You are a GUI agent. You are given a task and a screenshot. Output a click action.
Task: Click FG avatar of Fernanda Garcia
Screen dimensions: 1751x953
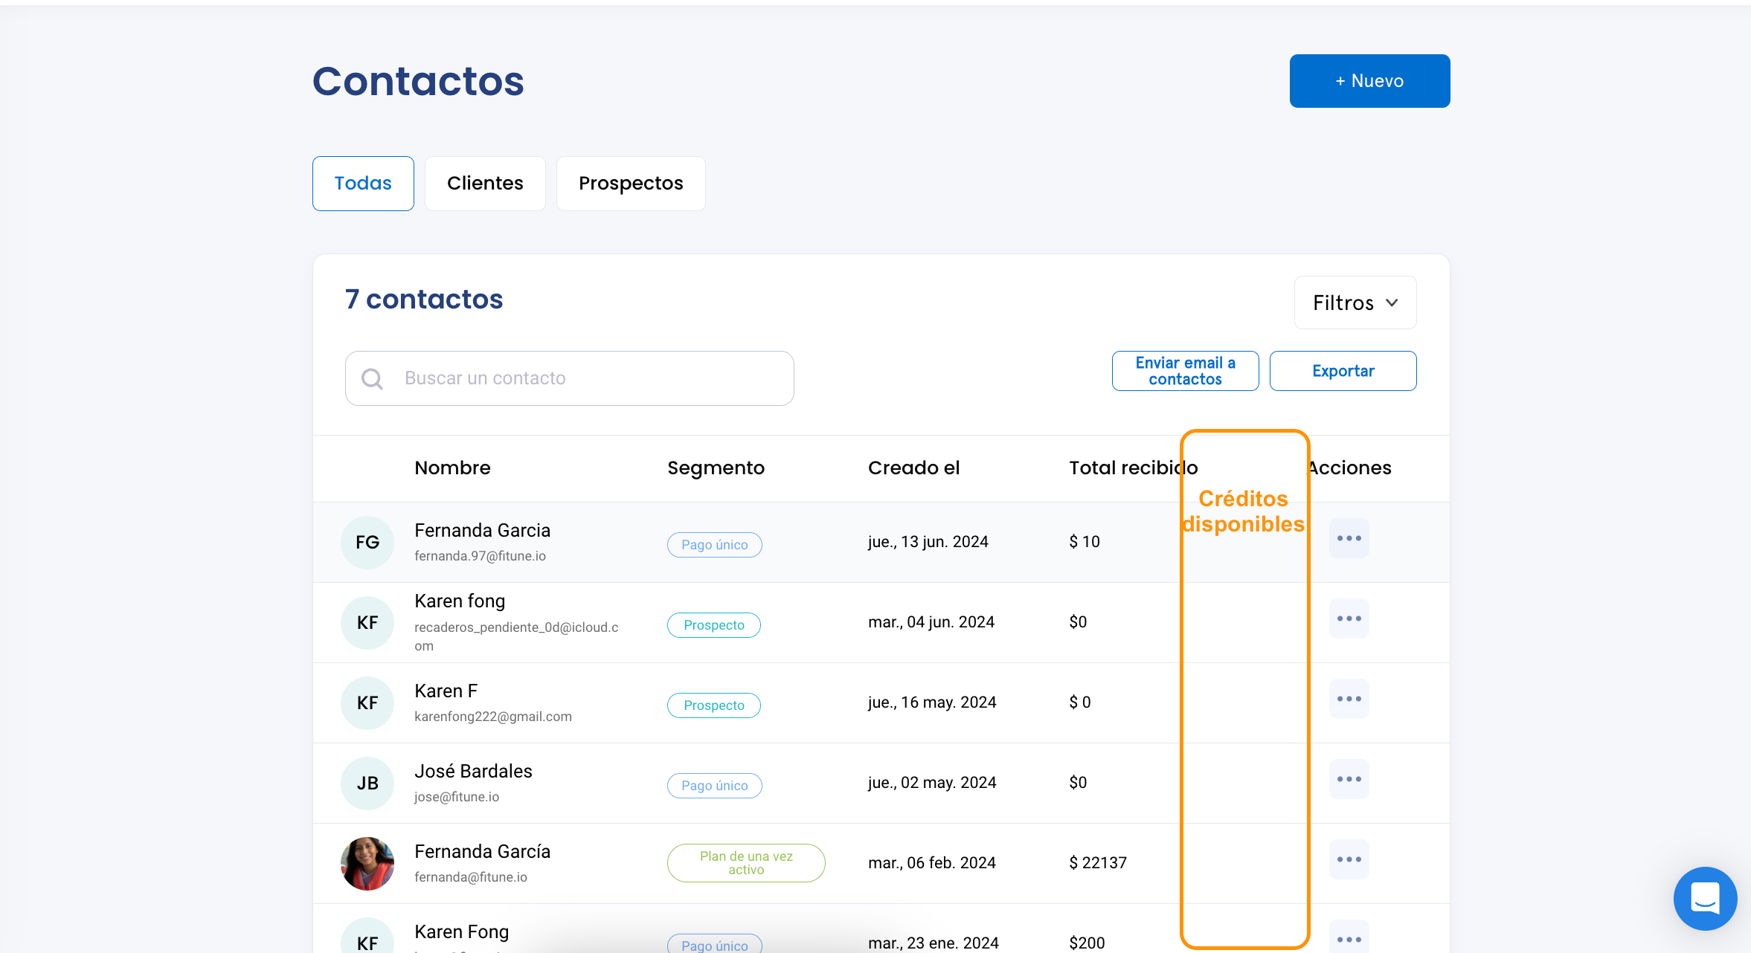[x=367, y=543]
